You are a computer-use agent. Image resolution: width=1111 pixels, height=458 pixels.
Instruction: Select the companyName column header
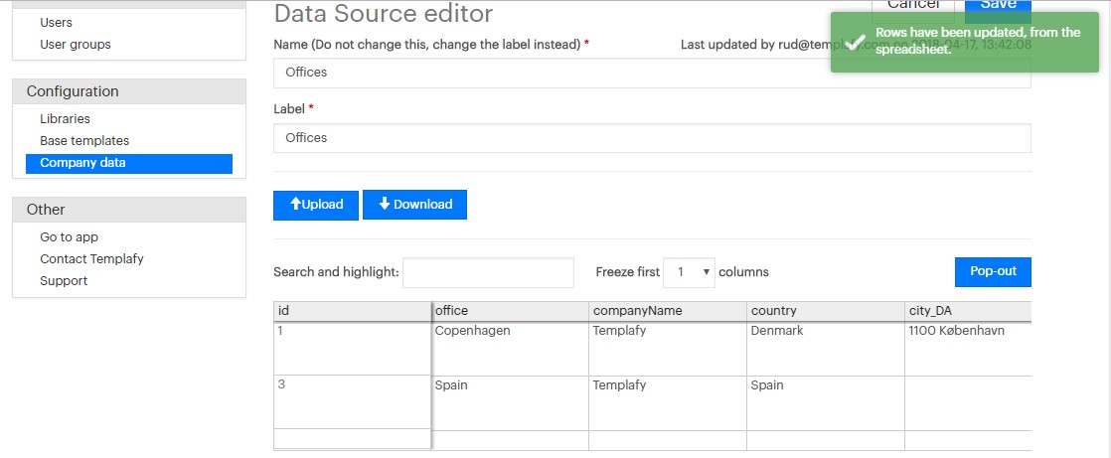(x=668, y=312)
